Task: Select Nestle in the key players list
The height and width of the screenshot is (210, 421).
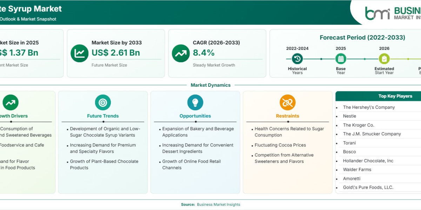Action: [x=349, y=116]
